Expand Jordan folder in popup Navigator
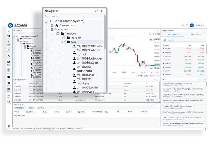 point(64,38)
